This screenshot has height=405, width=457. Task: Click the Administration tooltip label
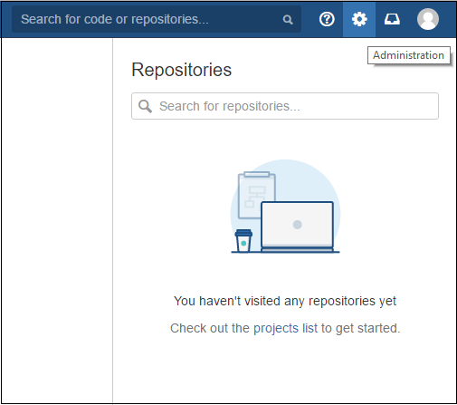click(408, 55)
